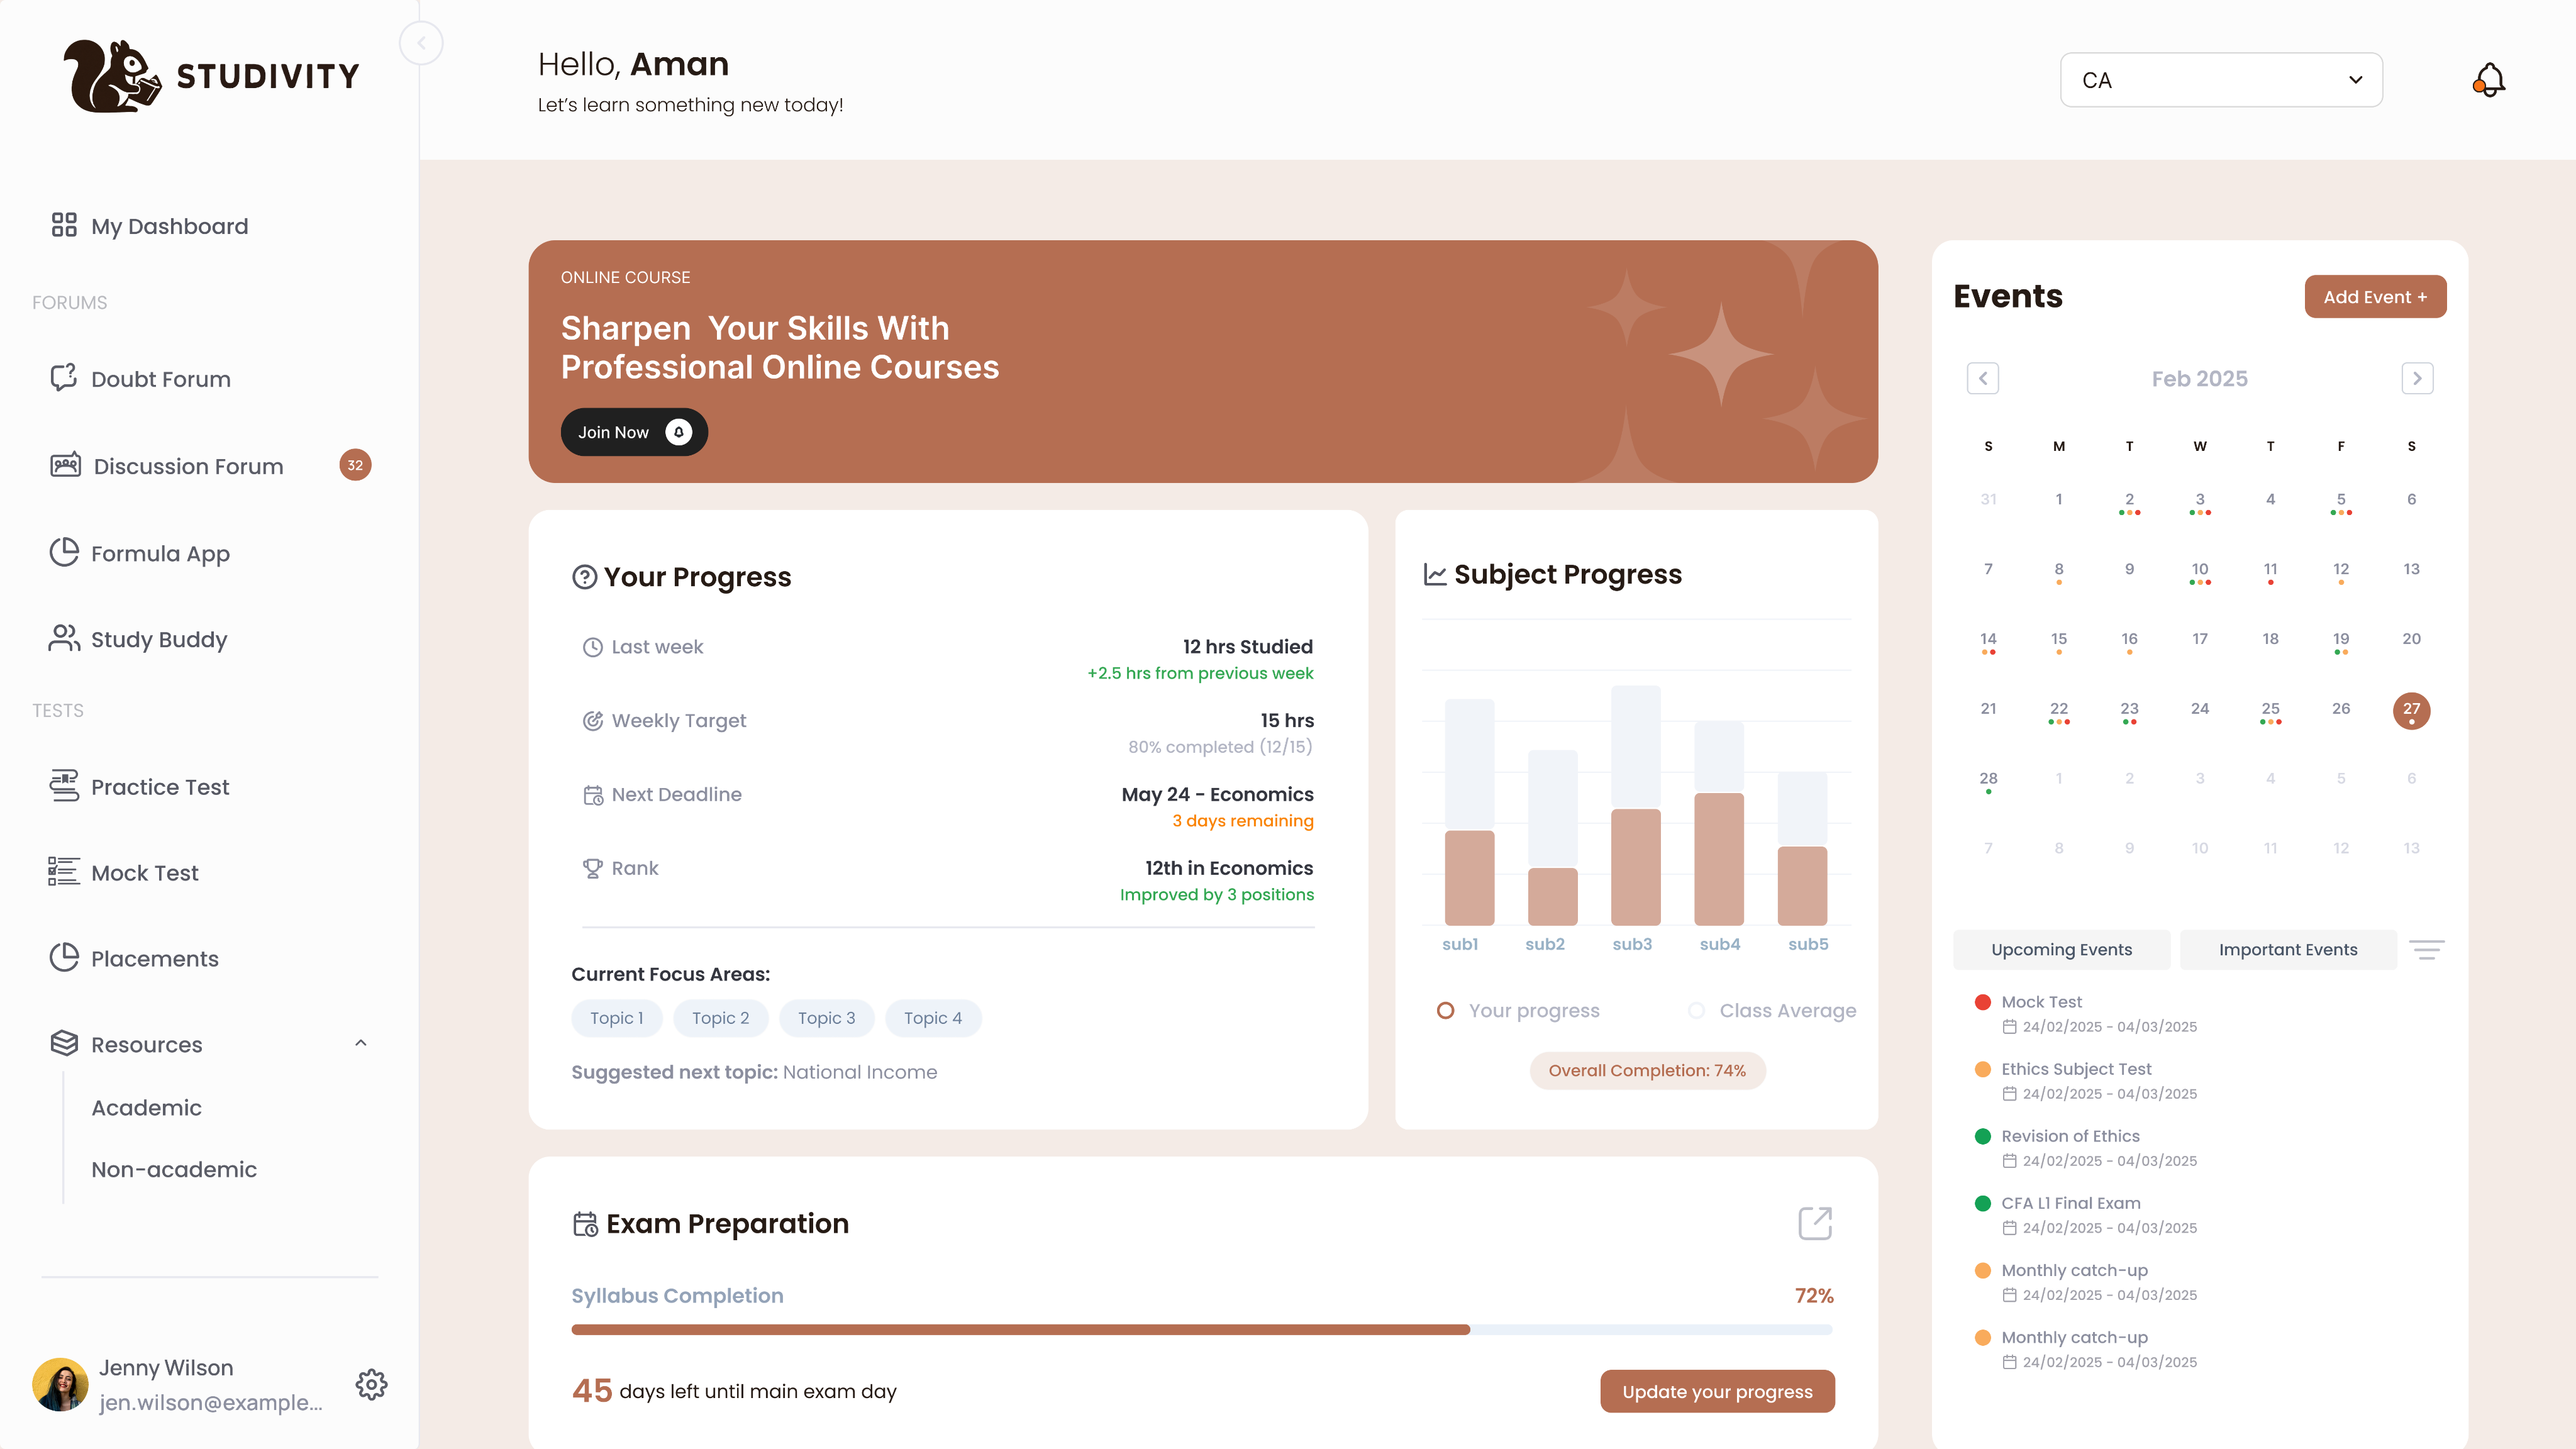Screen dimensions: 2576x1449
Task: Open Exam Preparation in external view icon
Action: click(x=1815, y=1223)
